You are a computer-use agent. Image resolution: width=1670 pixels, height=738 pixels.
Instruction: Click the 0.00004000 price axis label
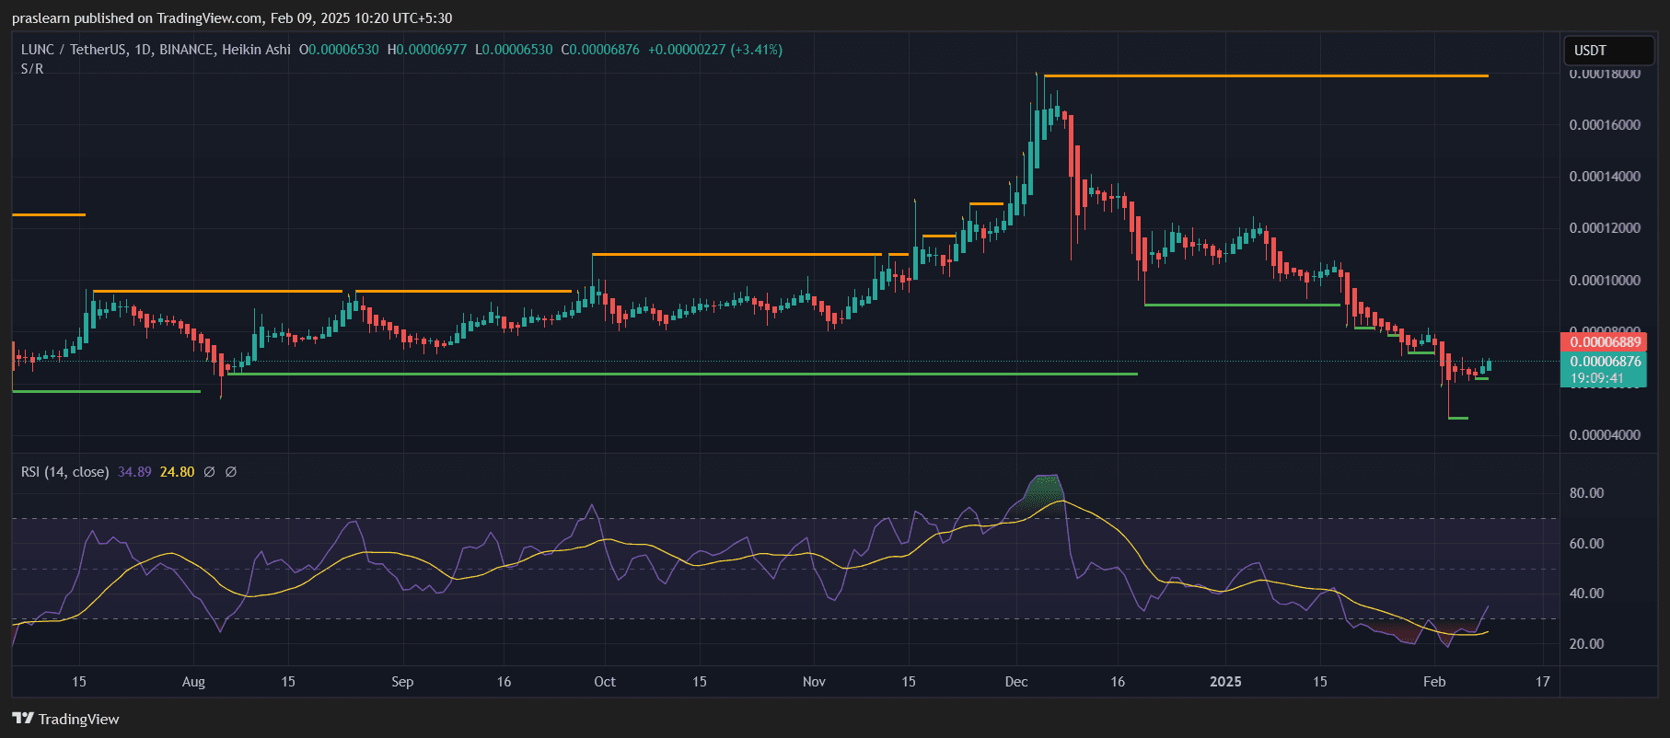(x=1605, y=435)
